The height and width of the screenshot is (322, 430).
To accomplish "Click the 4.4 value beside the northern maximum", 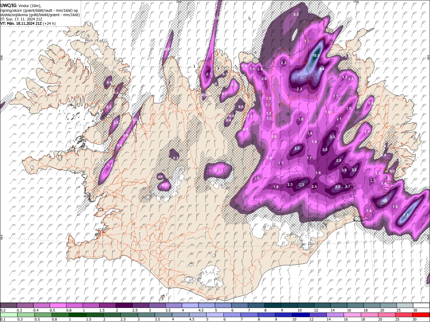I will pyautogui.click(x=322, y=69).
